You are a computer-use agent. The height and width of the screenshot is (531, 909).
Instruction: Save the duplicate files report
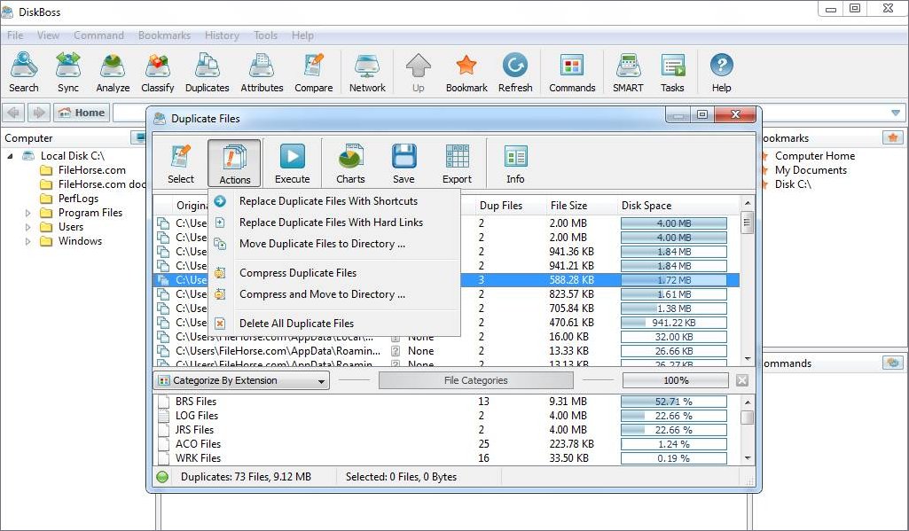point(404,164)
